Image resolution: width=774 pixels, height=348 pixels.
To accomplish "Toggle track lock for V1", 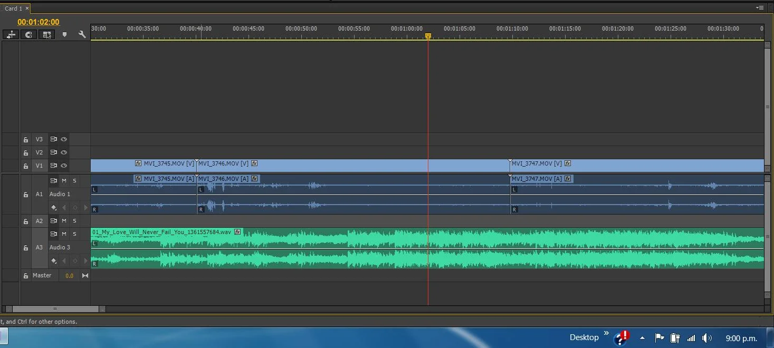I will 25,166.
